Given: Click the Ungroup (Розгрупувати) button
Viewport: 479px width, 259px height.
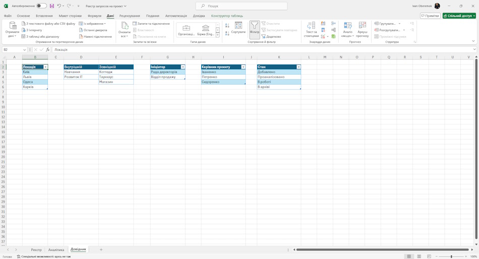Looking at the screenshot, I should (x=387, y=30).
